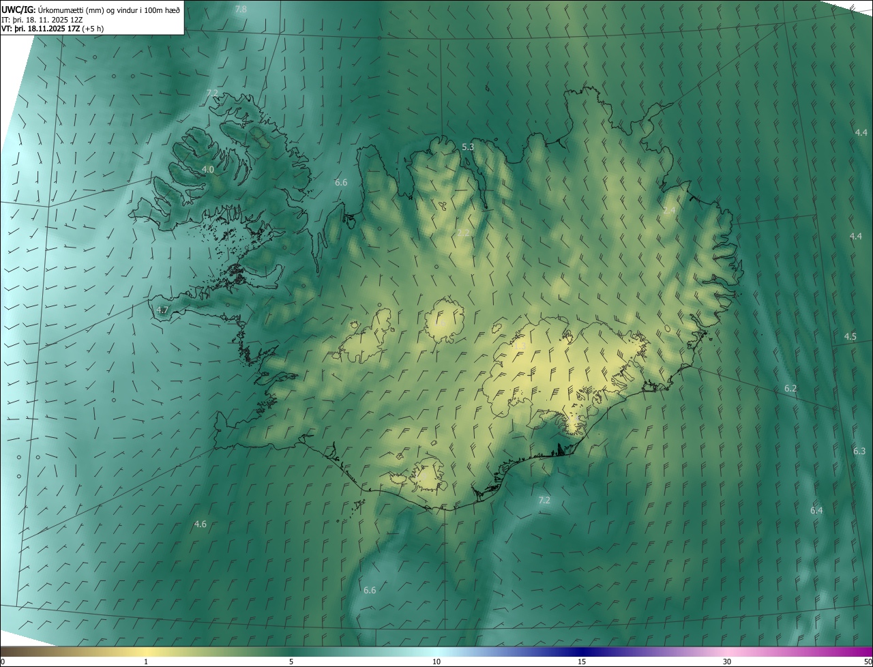Click the 6.3 value label
The image size is (873, 667).
point(859,451)
